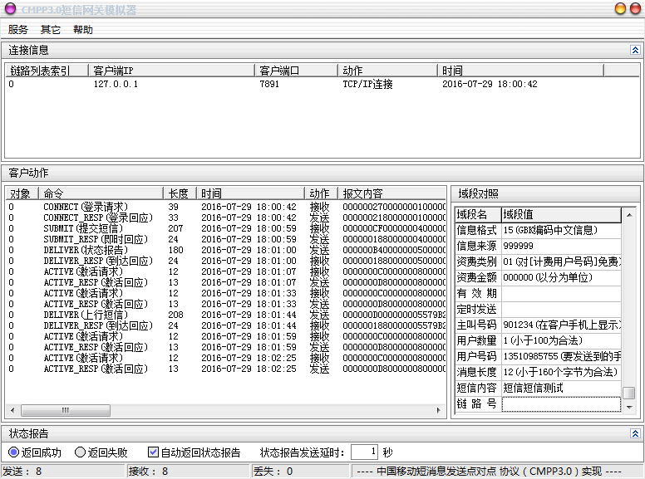
Task: Toggle the 自动返回状态报告 checkbox
Action: 153,452
